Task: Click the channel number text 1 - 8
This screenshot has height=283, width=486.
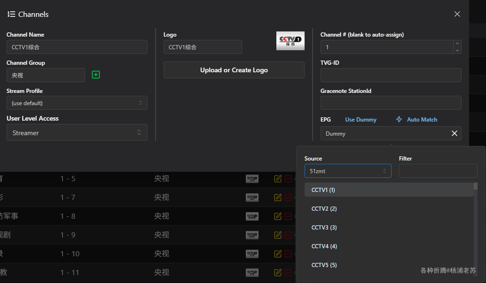Action: (68, 216)
